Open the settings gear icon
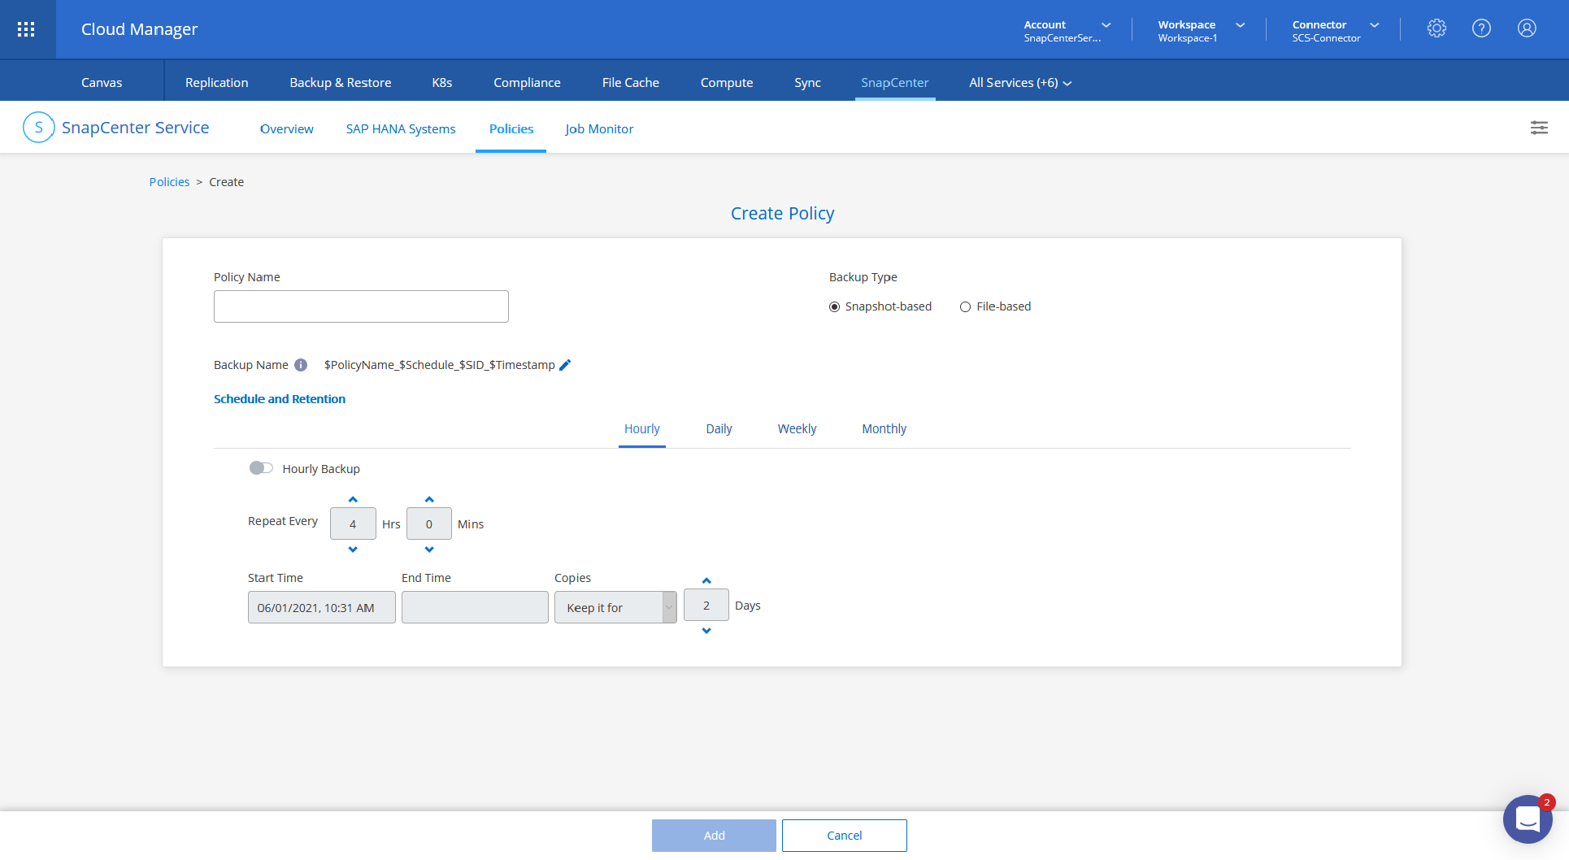Image resolution: width=1569 pixels, height=860 pixels. pos(1436,28)
